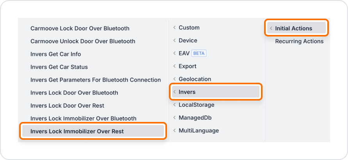Choose Carmoove Unlock Door Over Bluetooth
Viewport: 348px width, 160px height.
(x=83, y=41)
